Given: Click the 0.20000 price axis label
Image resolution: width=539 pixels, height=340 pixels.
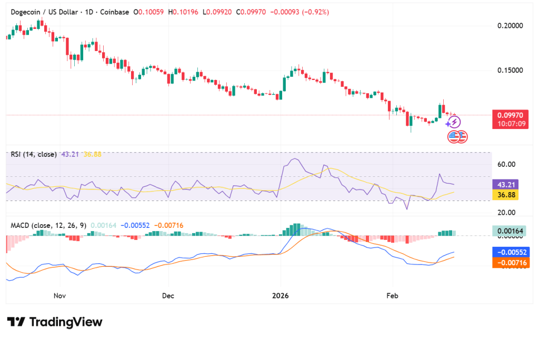Looking at the screenshot, I should click(510, 26).
